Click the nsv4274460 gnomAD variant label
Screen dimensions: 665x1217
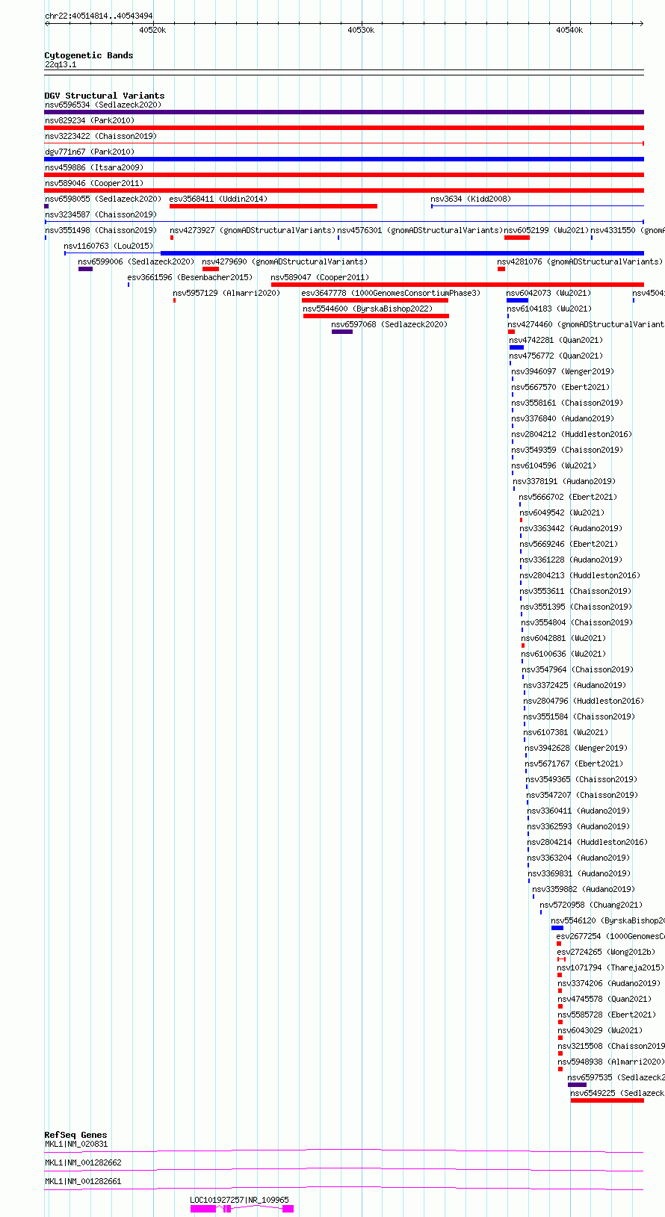[586, 324]
